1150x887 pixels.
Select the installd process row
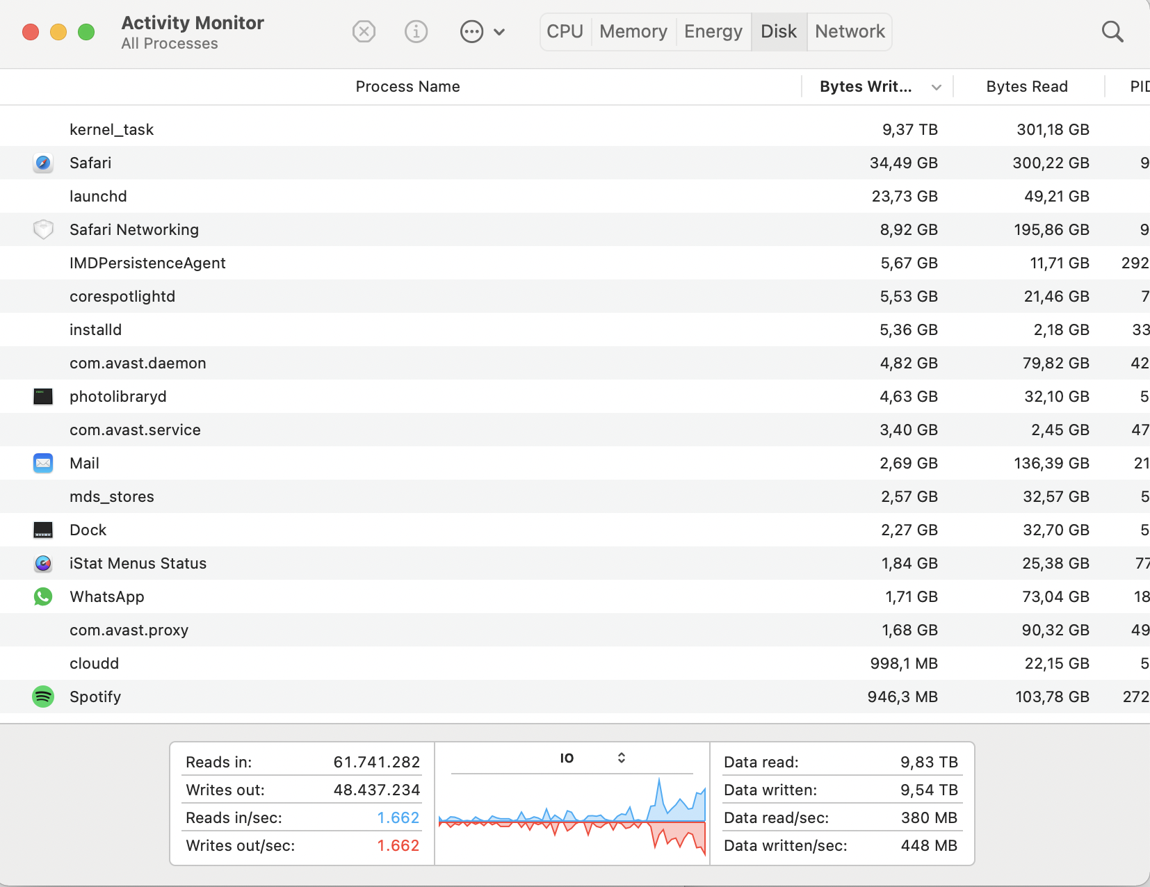point(575,329)
